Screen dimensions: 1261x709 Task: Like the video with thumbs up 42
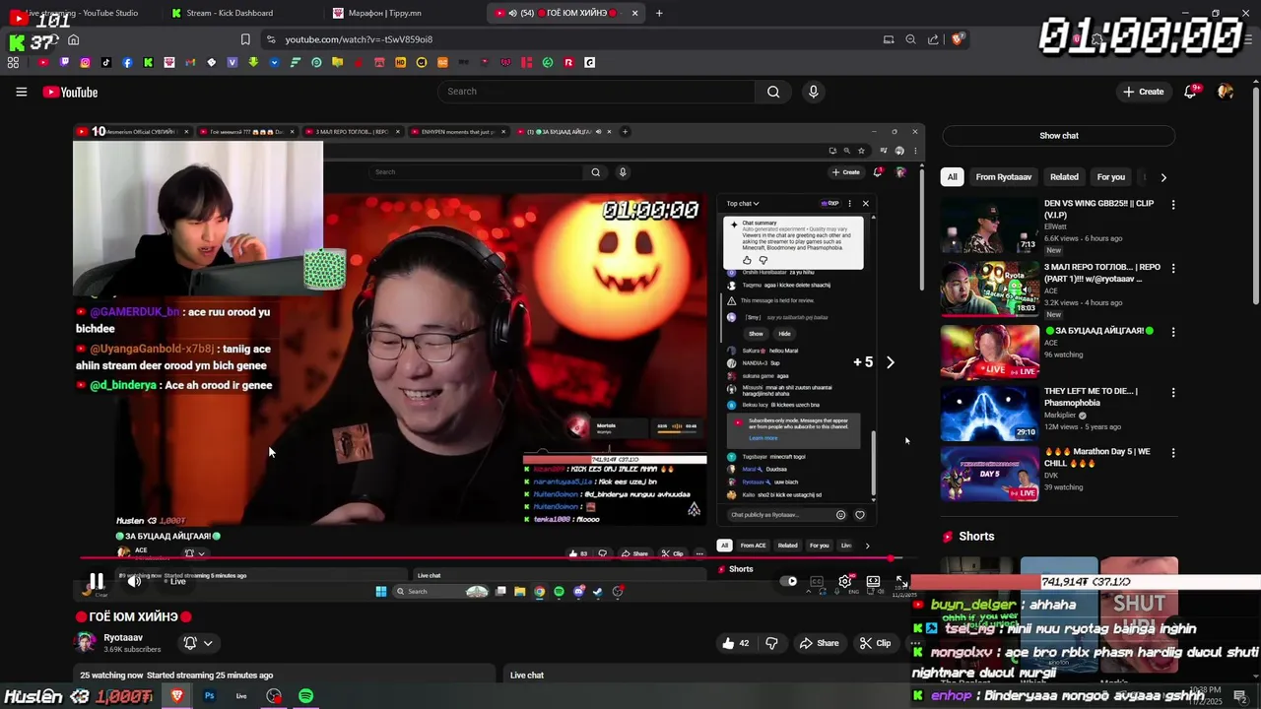click(736, 643)
